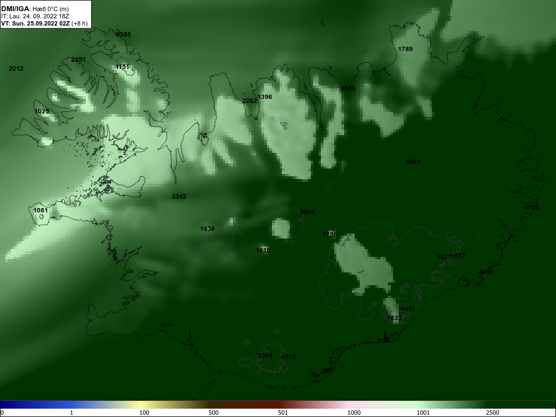Click the '2500' legend scale label
This screenshot has height=417, width=556.
click(x=493, y=413)
